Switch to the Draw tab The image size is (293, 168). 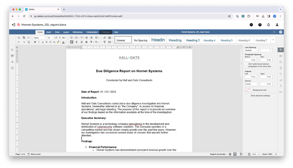(57, 32)
